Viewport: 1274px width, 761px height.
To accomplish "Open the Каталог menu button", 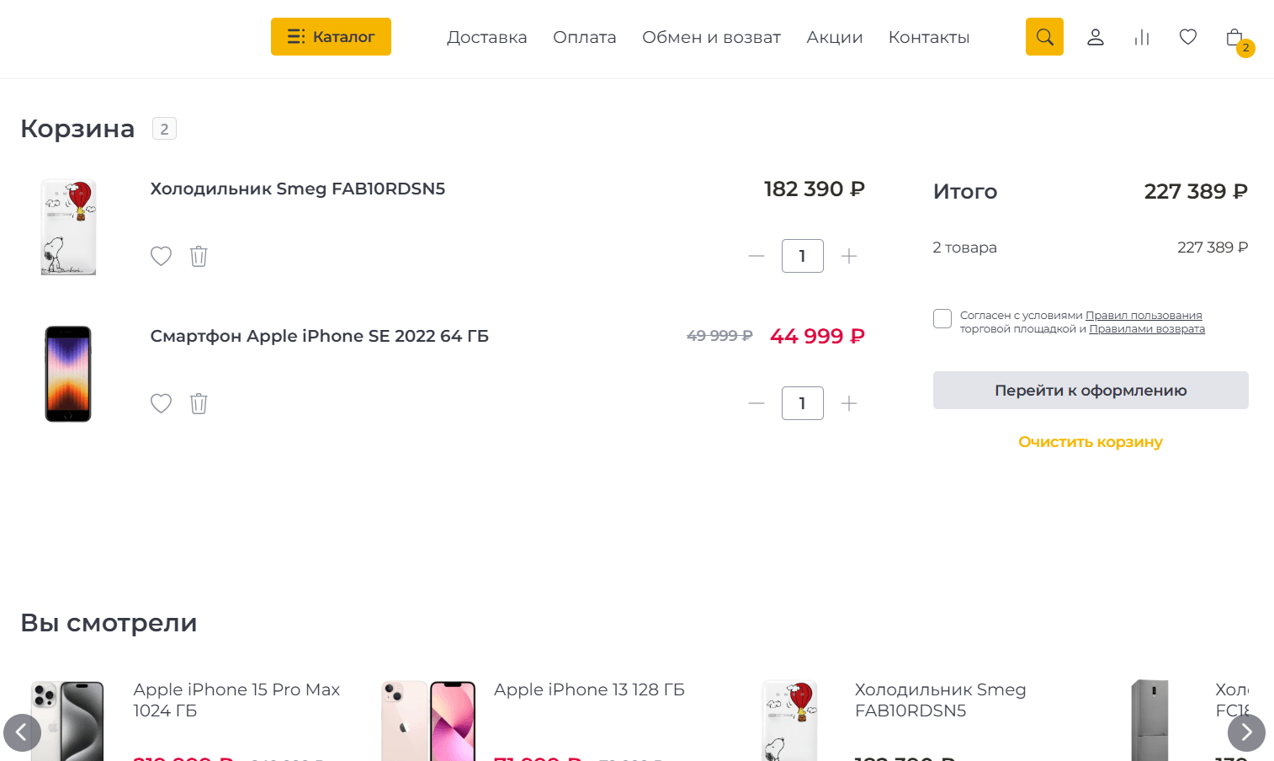I will click(331, 37).
